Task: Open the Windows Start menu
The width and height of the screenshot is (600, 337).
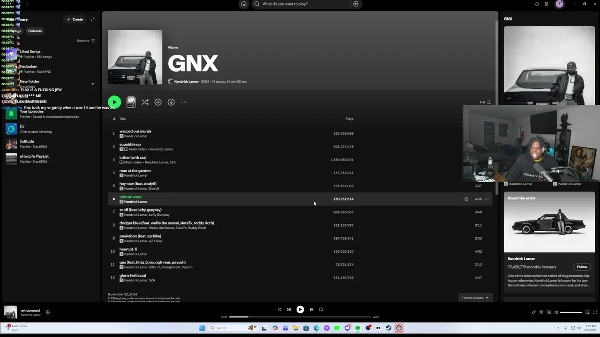Action: point(202,328)
